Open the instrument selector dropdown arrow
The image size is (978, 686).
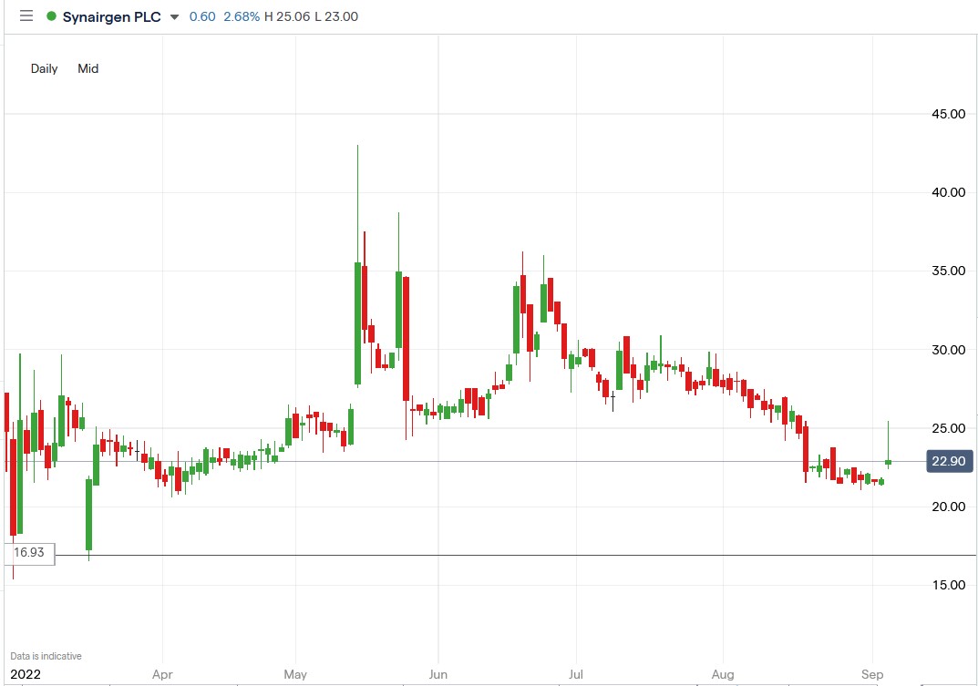[173, 17]
